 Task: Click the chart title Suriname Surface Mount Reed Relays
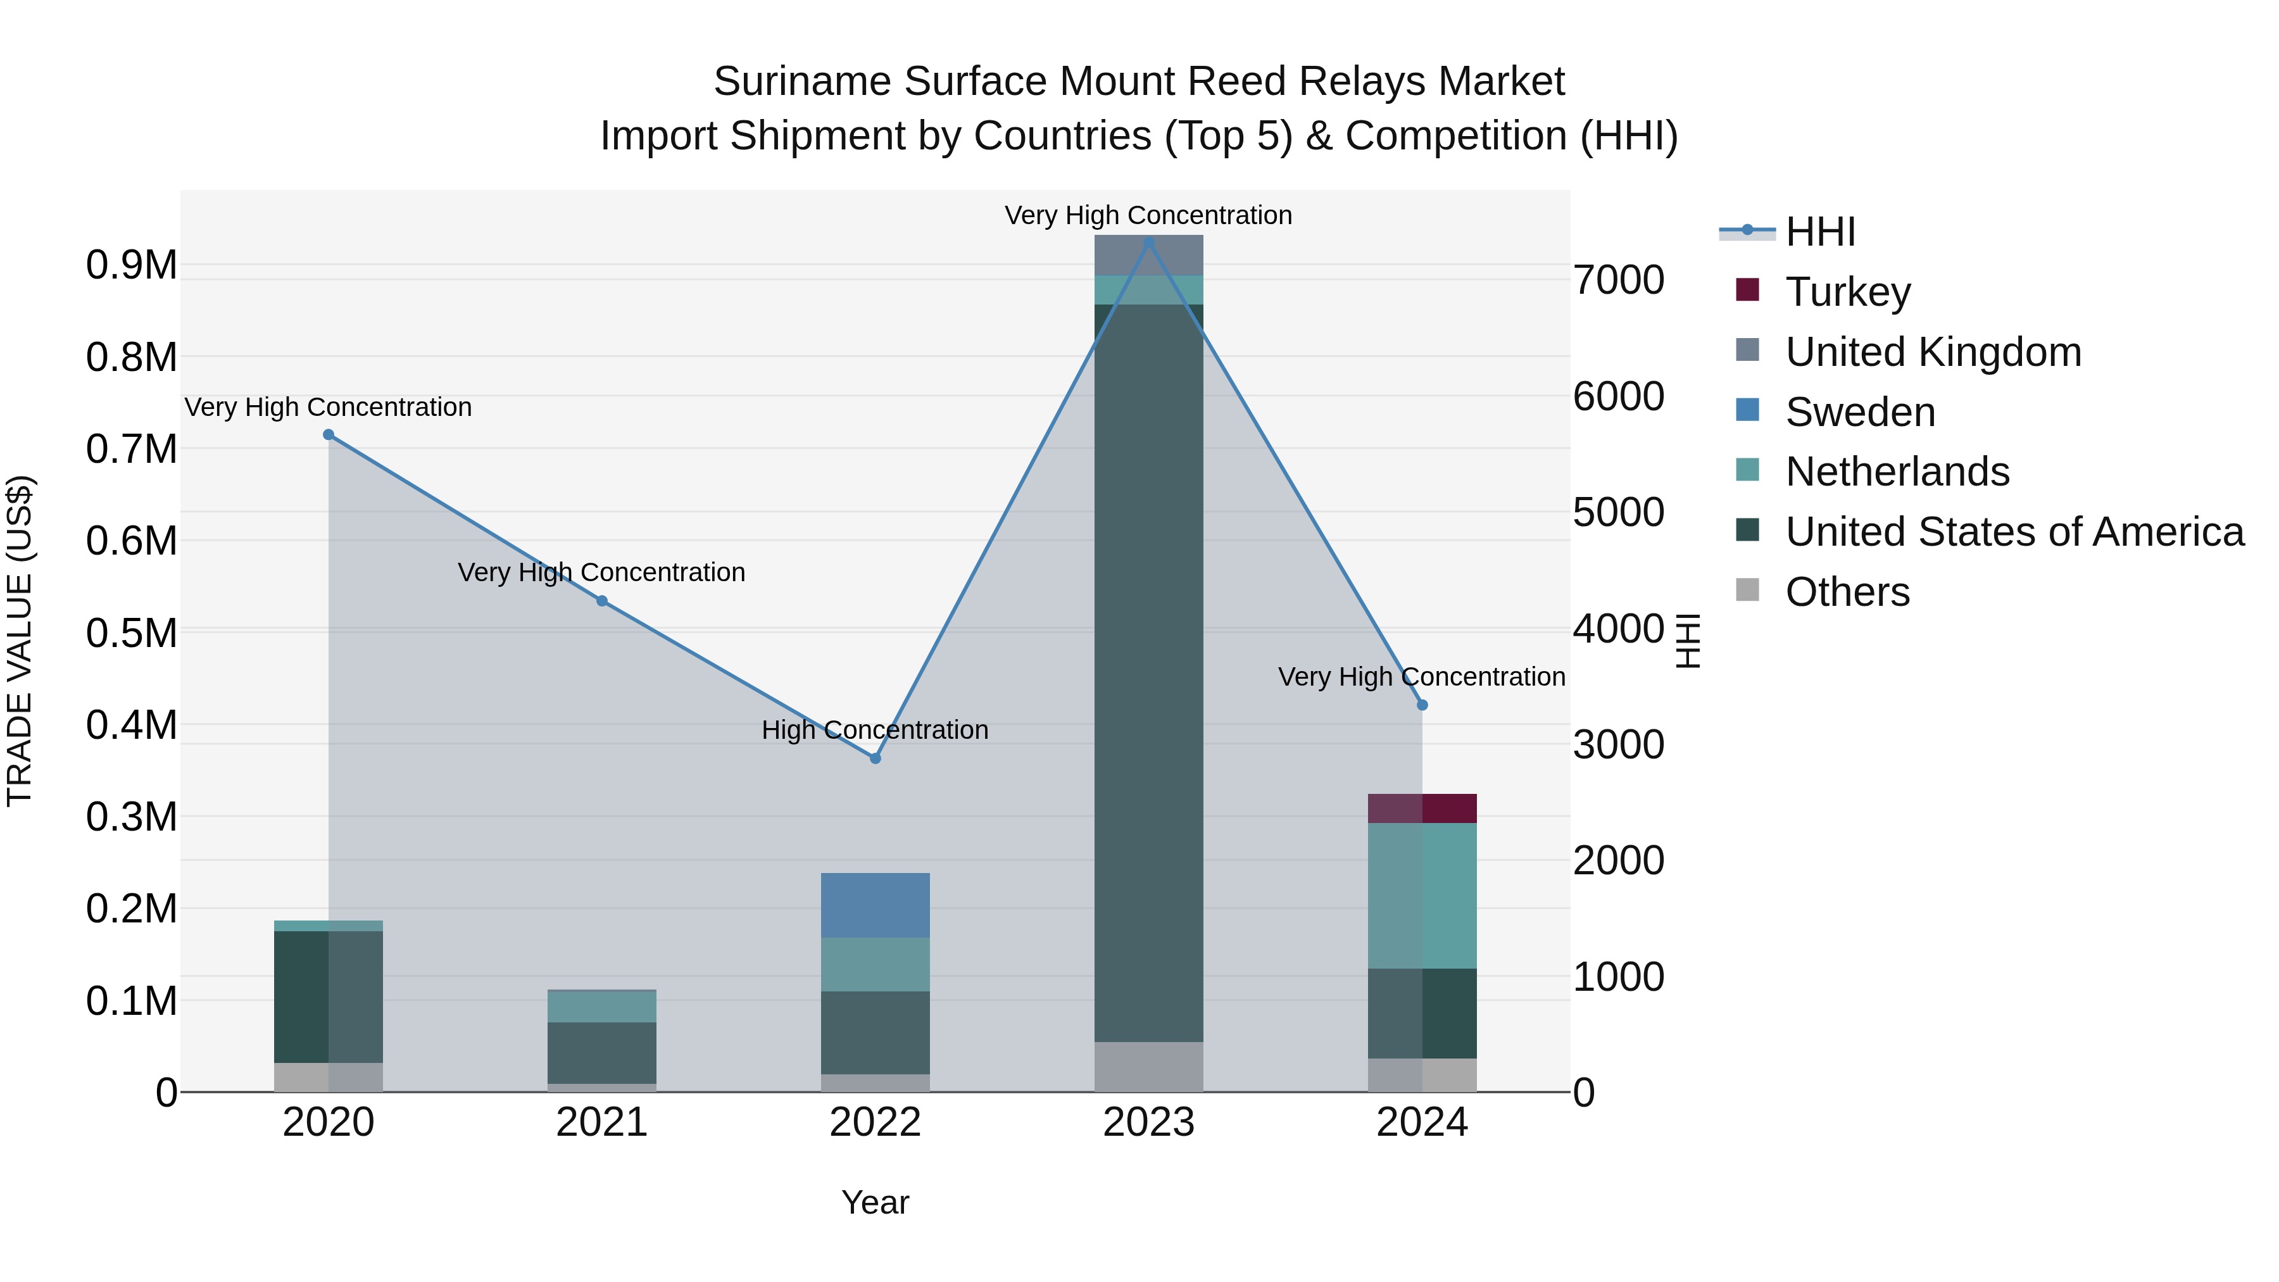pyautogui.click(x=1139, y=82)
